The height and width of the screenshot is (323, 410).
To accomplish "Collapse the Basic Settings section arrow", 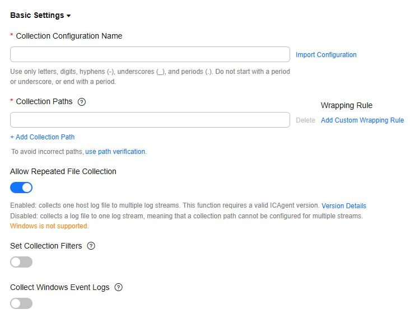I will click(68, 16).
